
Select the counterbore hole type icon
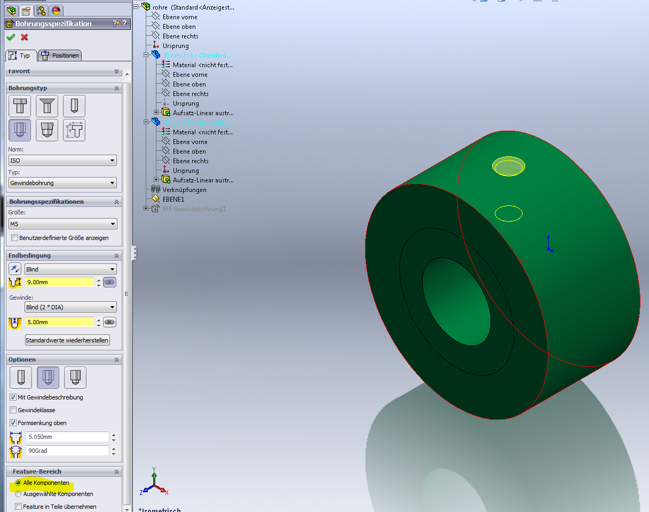[x=20, y=106]
